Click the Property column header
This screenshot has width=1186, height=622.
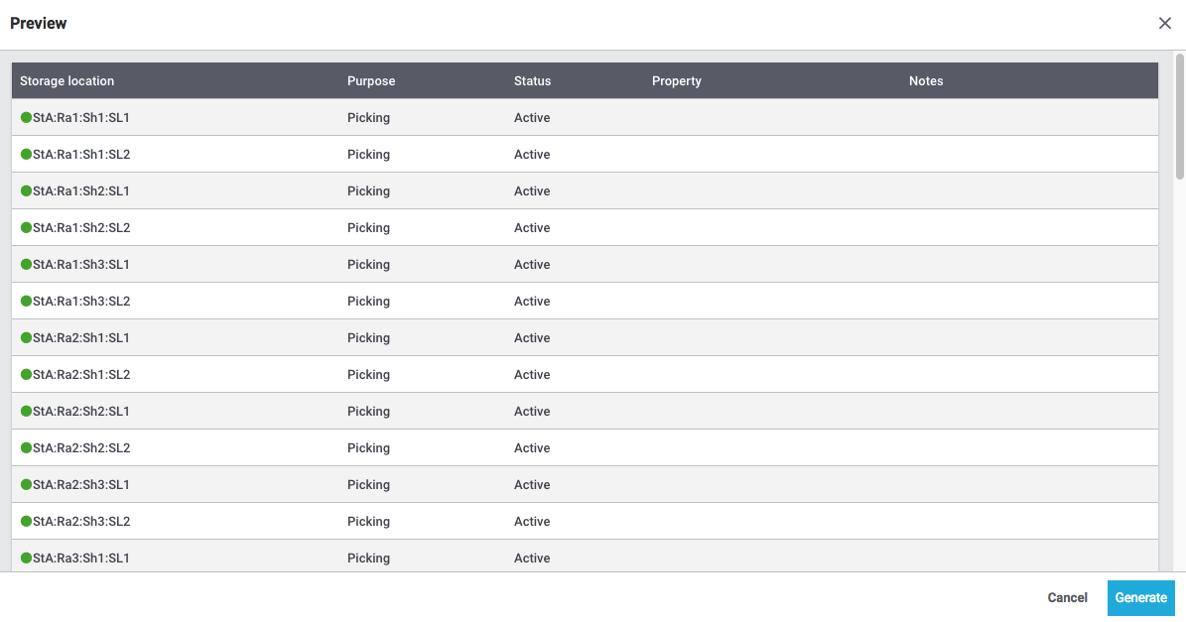point(677,81)
